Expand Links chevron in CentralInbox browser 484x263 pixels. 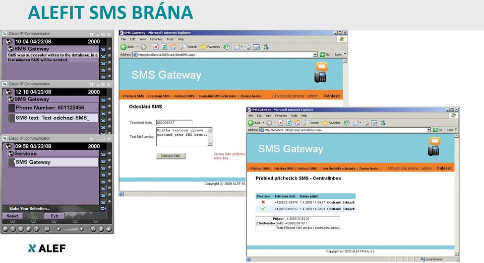457,130
